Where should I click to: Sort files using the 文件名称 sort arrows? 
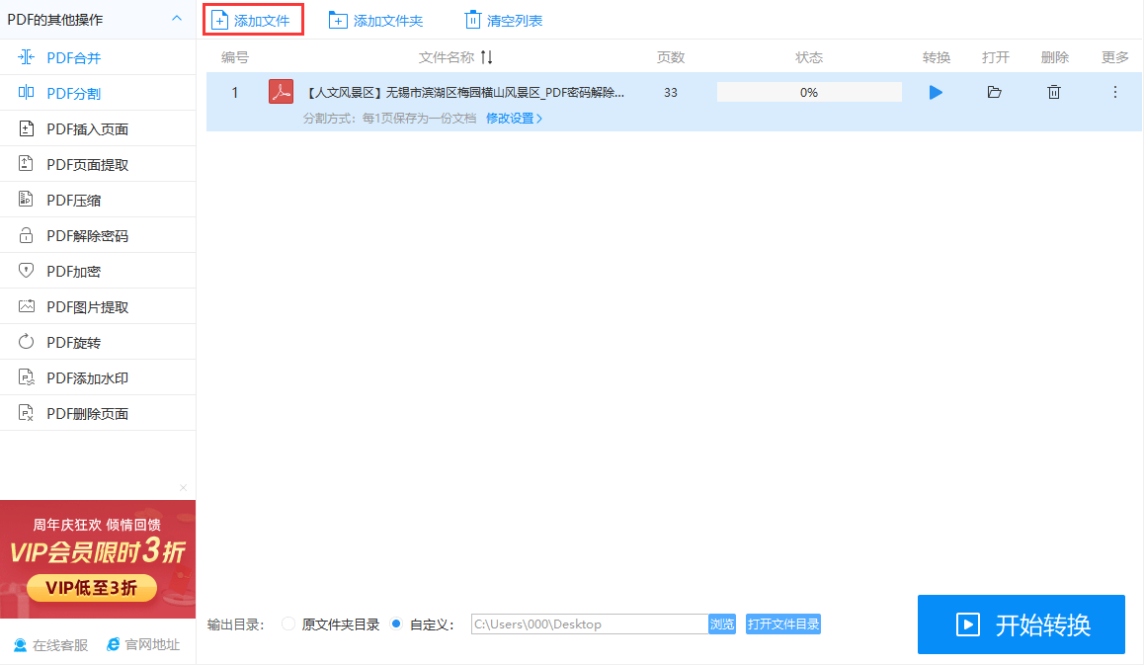point(487,57)
